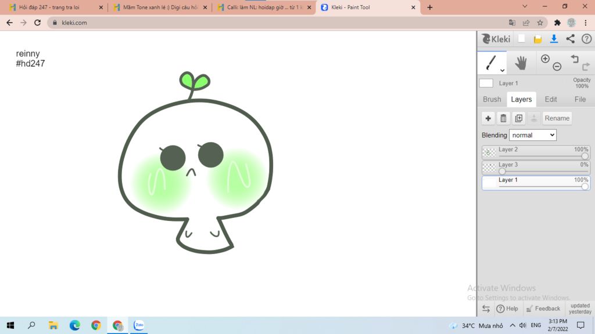Switch to the Edit tab
Image resolution: width=595 pixels, height=334 pixels.
pyautogui.click(x=551, y=99)
